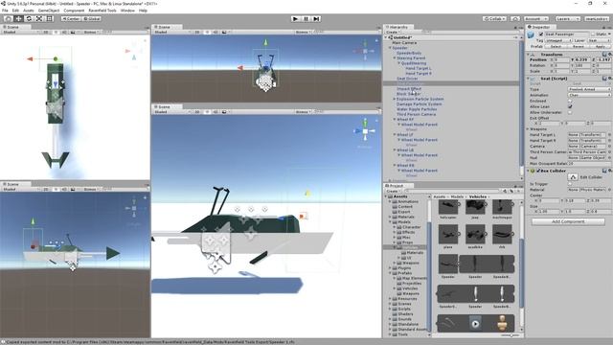The image size is (613, 345).
Task: Collapse the Speeder object in Hierarchy
Action: click(390, 48)
